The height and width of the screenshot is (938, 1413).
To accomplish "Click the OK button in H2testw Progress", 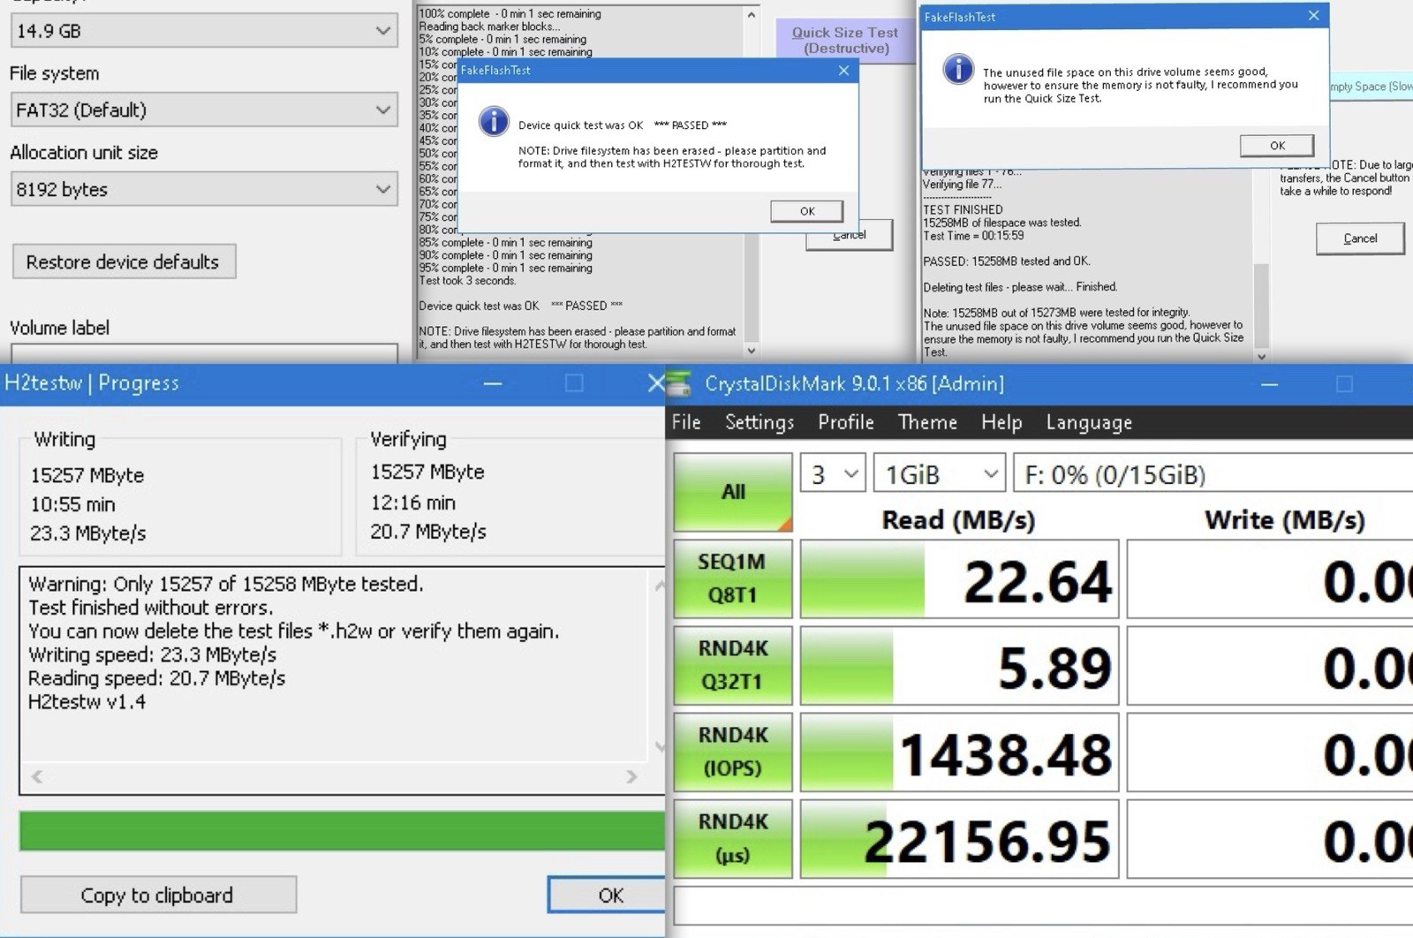I will click(608, 895).
